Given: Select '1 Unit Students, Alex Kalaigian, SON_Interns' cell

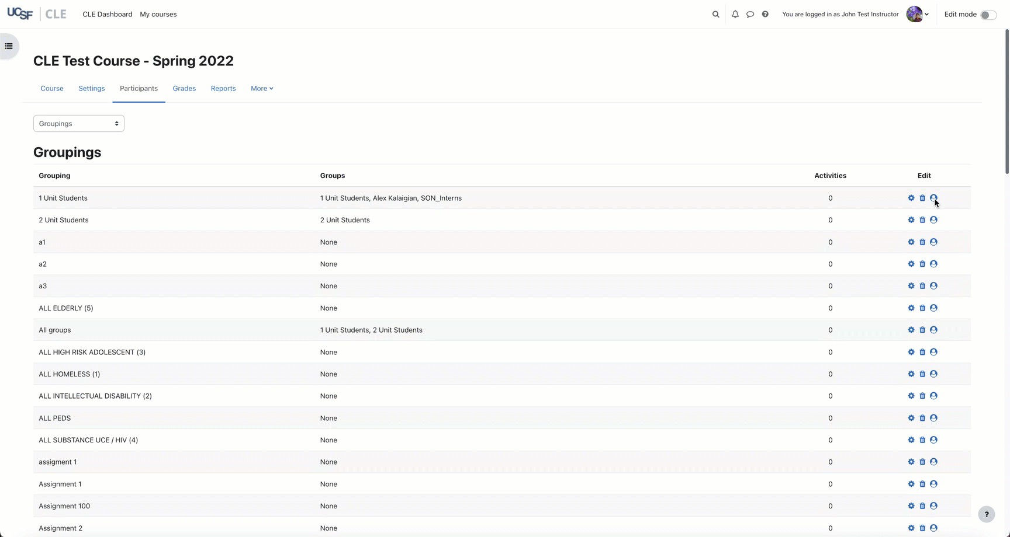Looking at the screenshot, I should pyautogui.click(x=391, y=198).
